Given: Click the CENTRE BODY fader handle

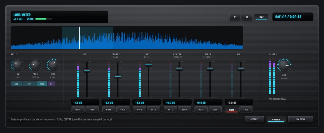Looking at the screenshot, I should [118, 76].
